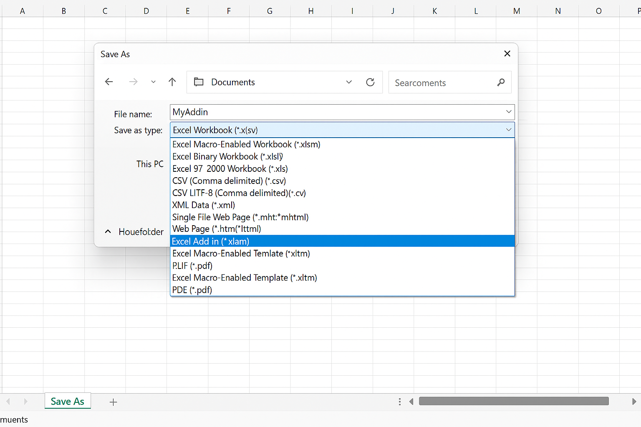641x427 pixels.
Task: Select column G header
Action: click(270, 11)
